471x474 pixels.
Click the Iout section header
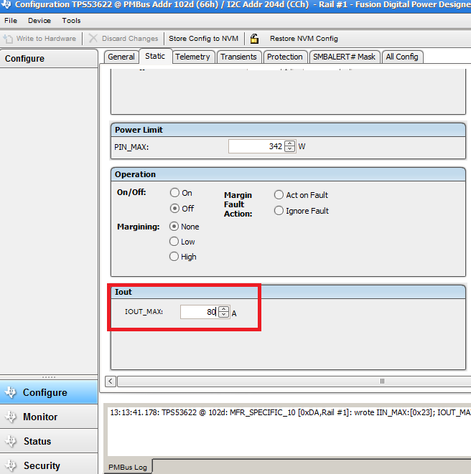coord(288,292)
